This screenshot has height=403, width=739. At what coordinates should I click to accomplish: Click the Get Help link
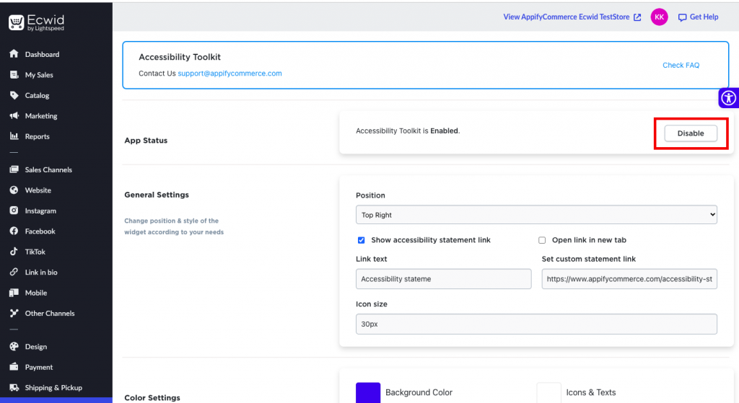tap(704, 17)
